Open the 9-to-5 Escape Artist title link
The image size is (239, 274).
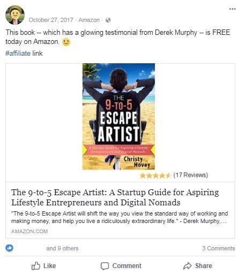(115, 197)
